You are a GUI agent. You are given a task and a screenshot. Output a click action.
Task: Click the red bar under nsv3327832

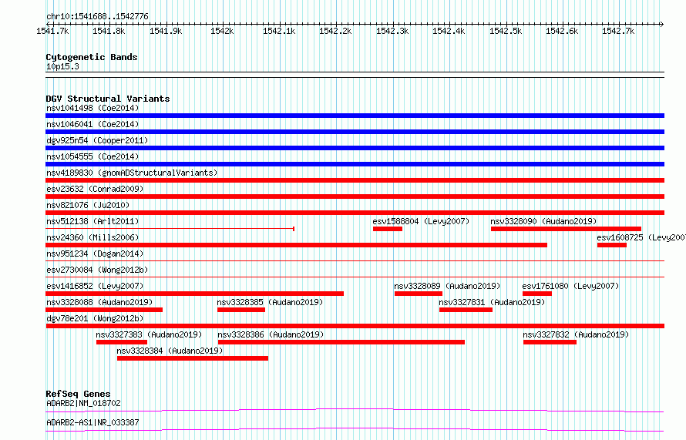click(x=550, y=342)
